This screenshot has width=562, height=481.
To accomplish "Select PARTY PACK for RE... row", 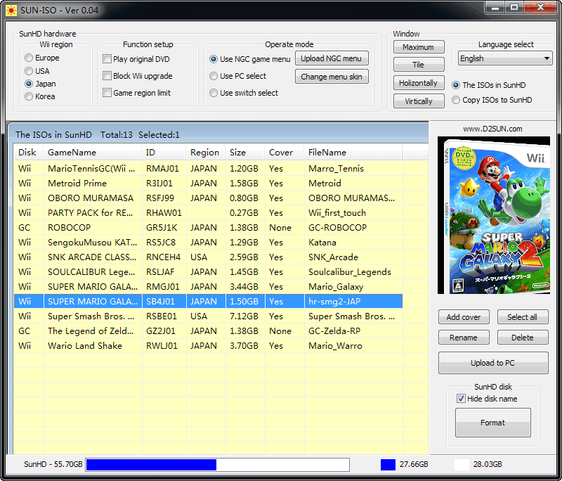I will pos(208,212).
